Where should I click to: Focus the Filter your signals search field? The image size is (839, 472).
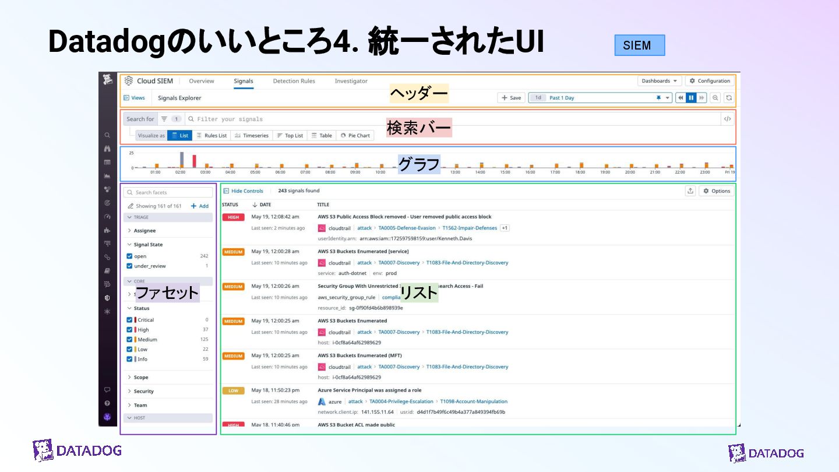(x=453, y=119)
